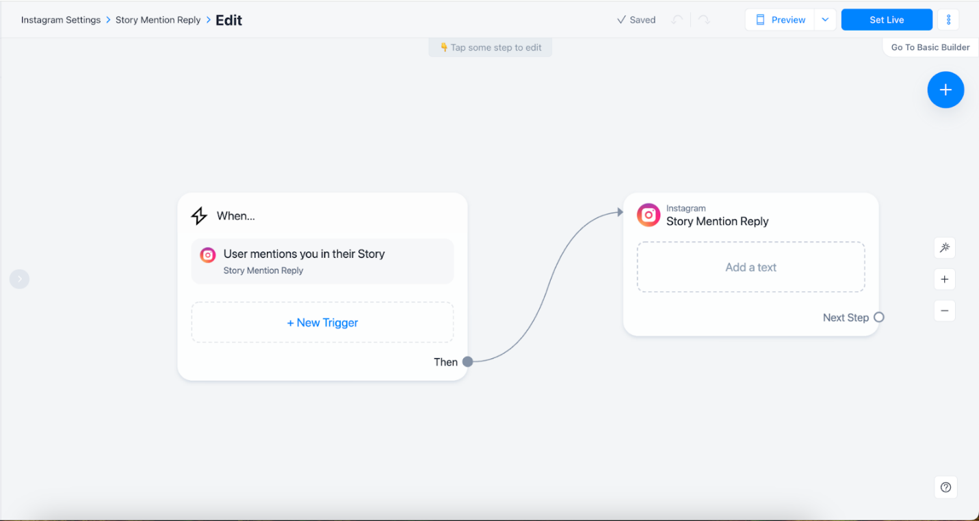Viewport: 979px width, 521px height.
Task: Click the Preview button
Action: [781, 20]
